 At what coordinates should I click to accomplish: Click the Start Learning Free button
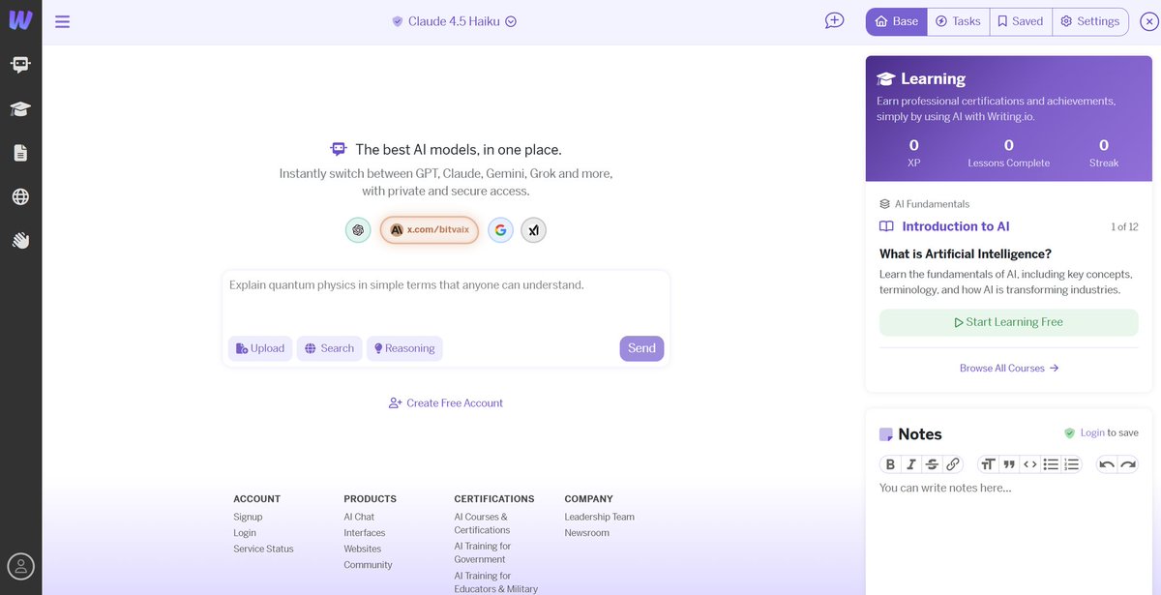[x=1009, y=322]
